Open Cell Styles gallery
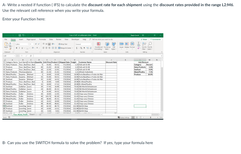The height and width of the screenshot is (154, 241). (x=114, y=46)
